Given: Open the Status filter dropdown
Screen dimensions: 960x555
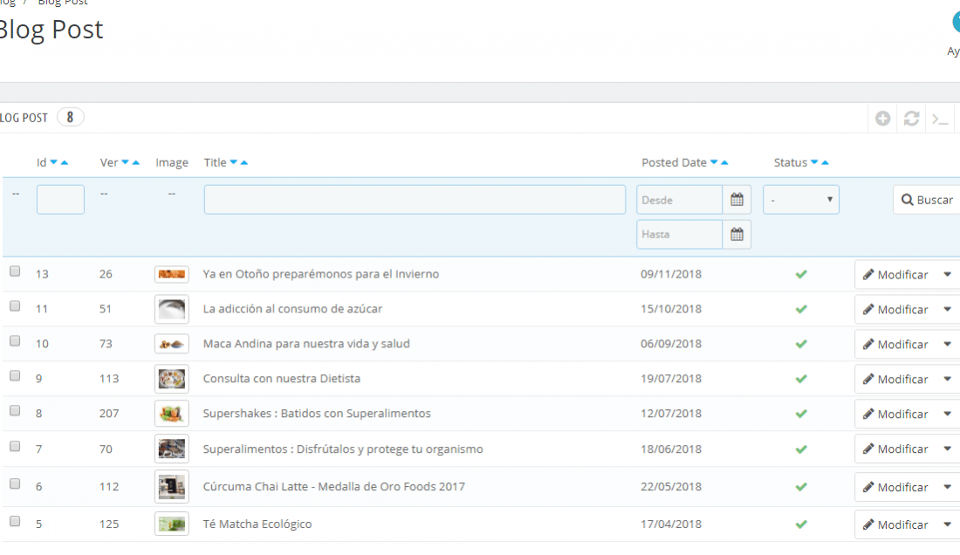Looking at the screenshot, I should [801, 200].
